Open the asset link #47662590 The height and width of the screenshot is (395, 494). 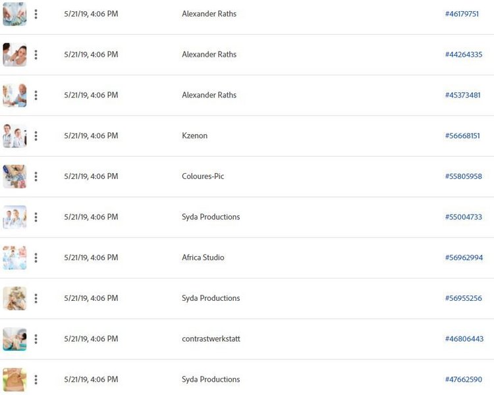point(464,380)
